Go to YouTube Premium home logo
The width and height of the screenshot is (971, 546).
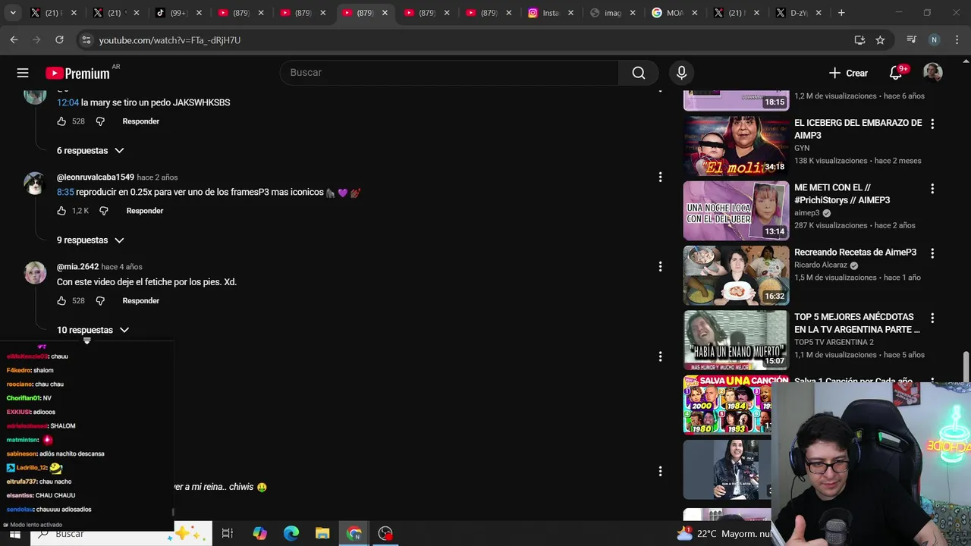pos(77,73)
